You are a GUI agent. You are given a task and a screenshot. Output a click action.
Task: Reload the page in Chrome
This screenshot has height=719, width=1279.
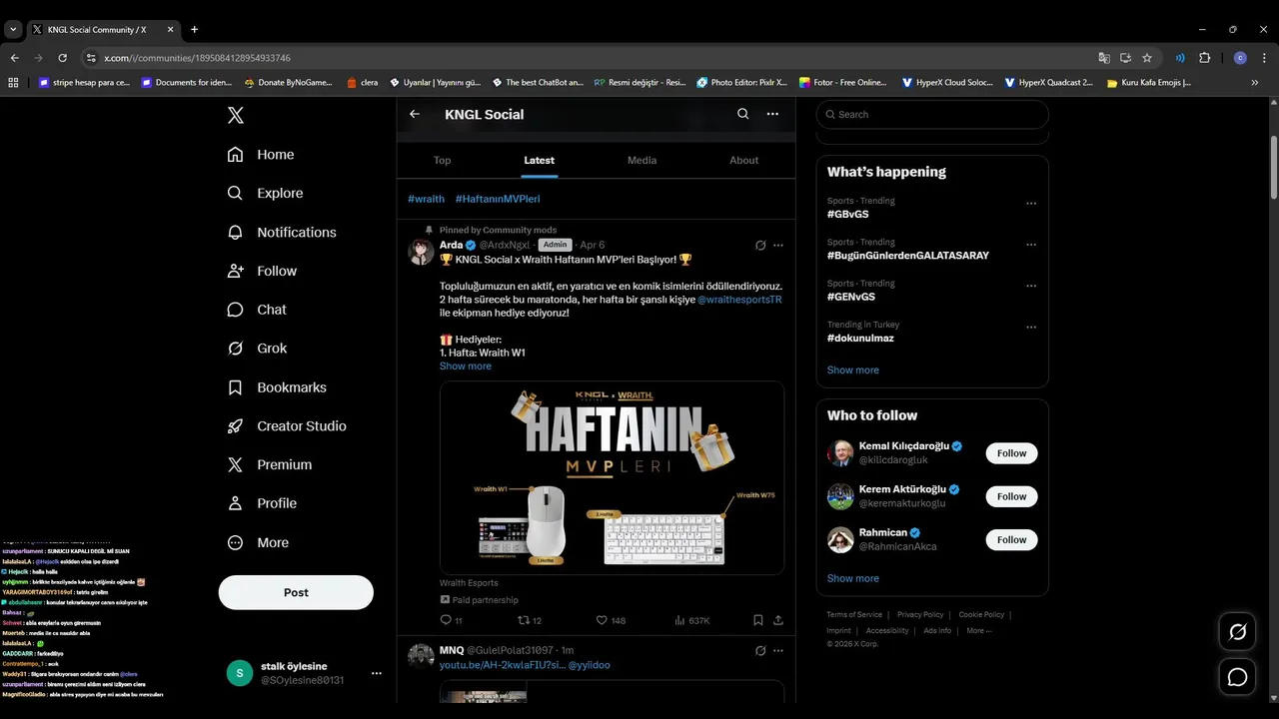tap(62, 58)
